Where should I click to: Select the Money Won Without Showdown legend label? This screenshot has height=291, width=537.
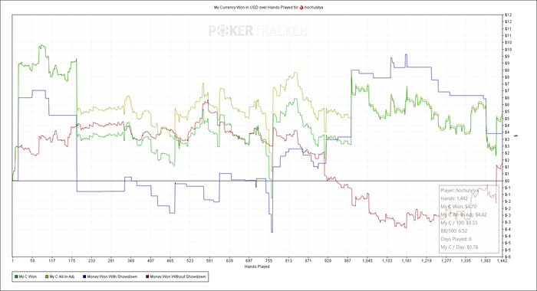[178, 276]
